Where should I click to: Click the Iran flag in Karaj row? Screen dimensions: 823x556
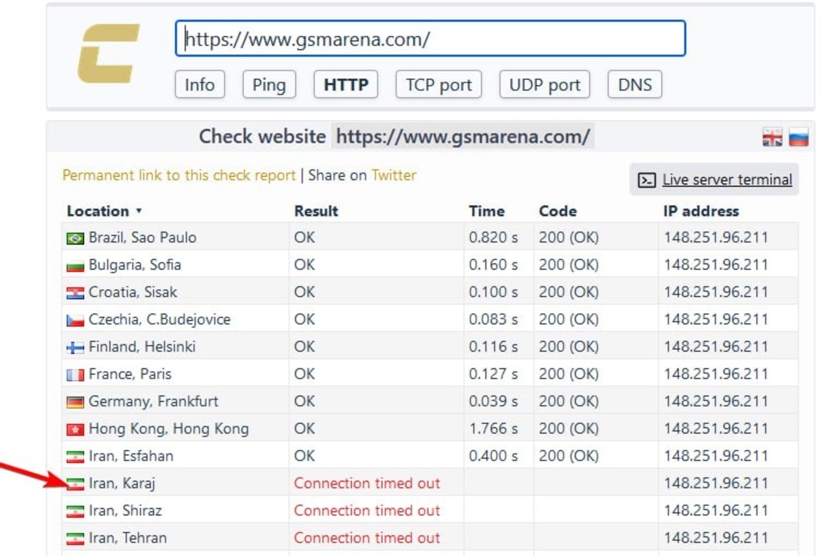(75, 484)
